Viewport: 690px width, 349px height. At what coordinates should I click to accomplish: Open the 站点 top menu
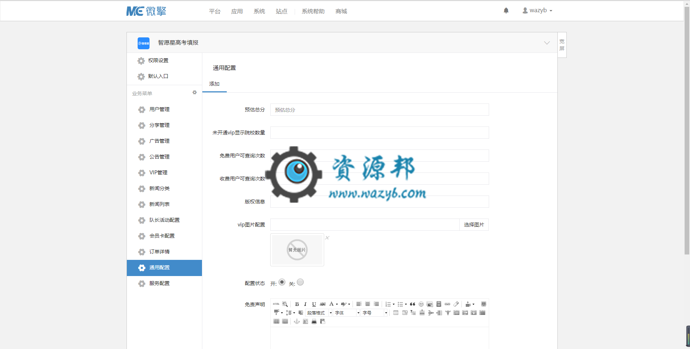click(x=281, y=11)
